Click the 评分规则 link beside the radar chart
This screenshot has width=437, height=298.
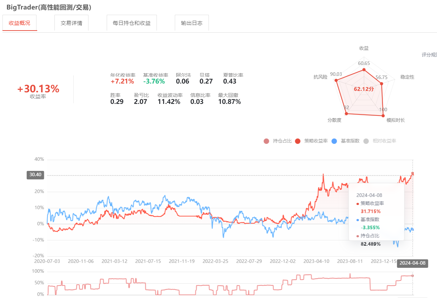pyautogui.click(x=429, y=55)
